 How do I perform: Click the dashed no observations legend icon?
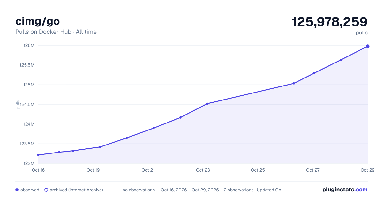[x=116, y=190]
